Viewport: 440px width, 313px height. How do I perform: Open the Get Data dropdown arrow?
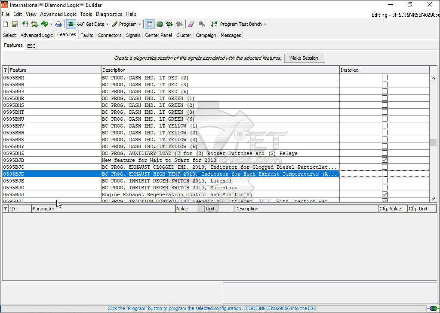(x=107, y=24)
